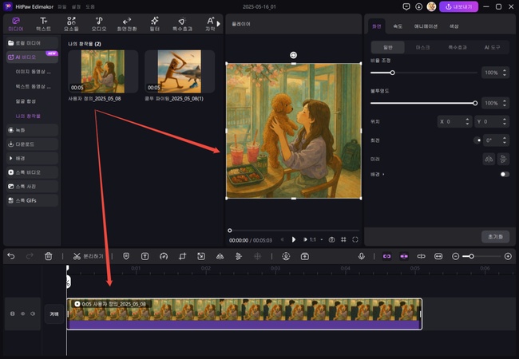
Task: Click the Reset (초기화) button
Action: [495, 237]
